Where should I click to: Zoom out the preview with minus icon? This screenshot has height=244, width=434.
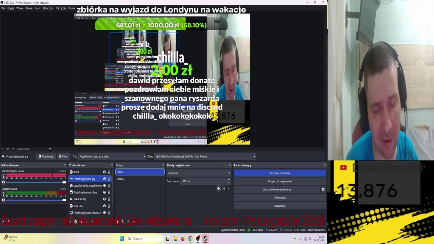click(x=2, y=149)
